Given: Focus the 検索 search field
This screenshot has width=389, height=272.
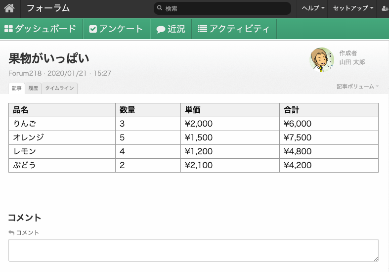Looking at the screenshot, I should [222, 8].
